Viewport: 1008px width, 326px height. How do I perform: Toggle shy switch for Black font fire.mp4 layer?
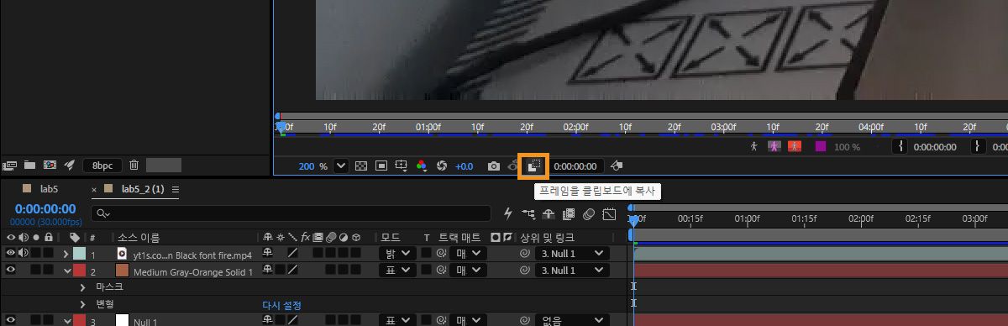click(268, 252)
